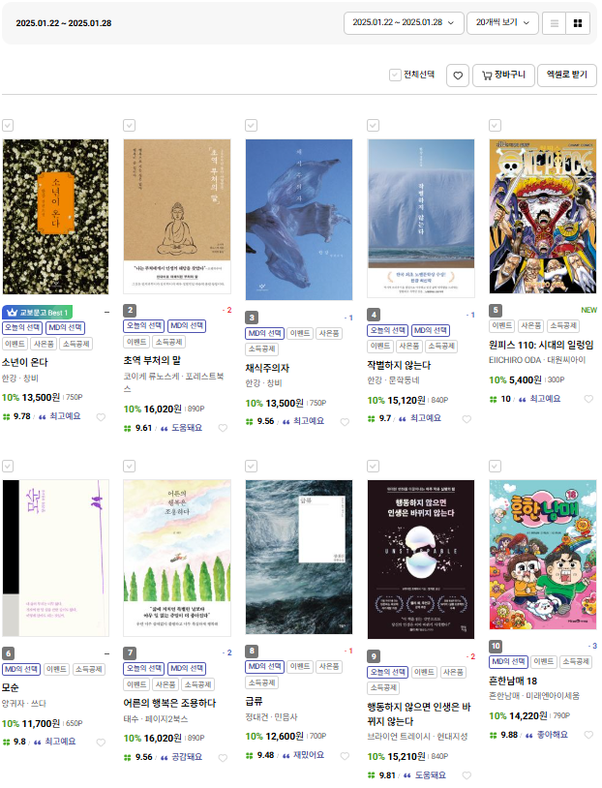Screen dimensions: 602x788
Task: Open 작별하지 않는다 book title link
Action: [399, 365]
